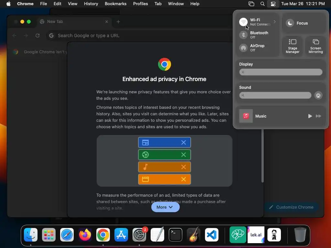This screenshot has width=331, height=248.
Task: Open the Help menu
Action: coord(195,4)
